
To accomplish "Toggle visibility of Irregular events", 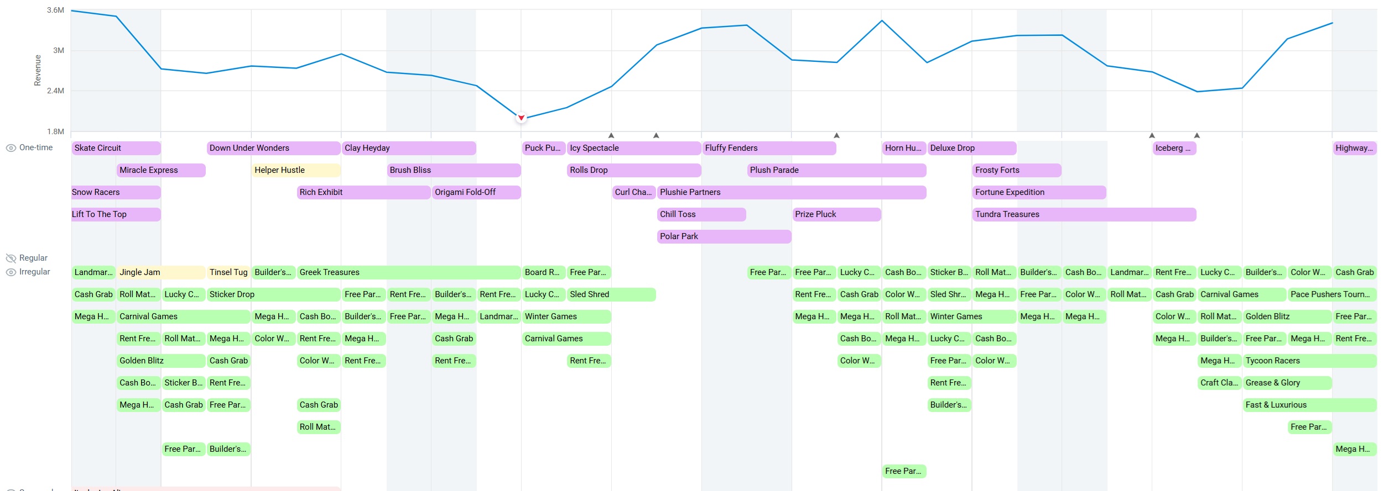I will click(11, 272).
